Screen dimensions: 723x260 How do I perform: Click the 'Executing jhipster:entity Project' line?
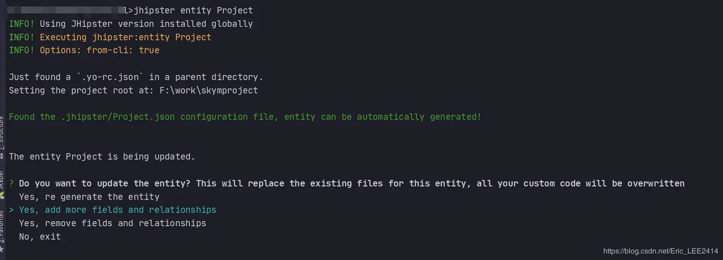[125, 37]
